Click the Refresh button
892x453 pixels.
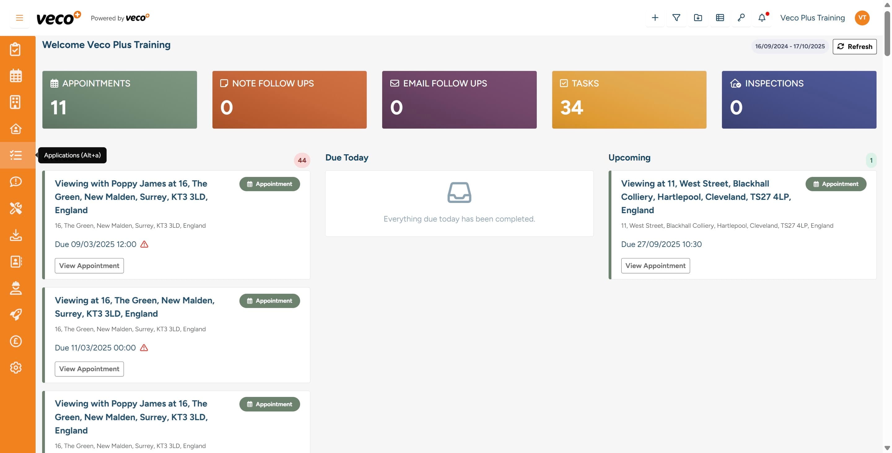coord(854,46)
